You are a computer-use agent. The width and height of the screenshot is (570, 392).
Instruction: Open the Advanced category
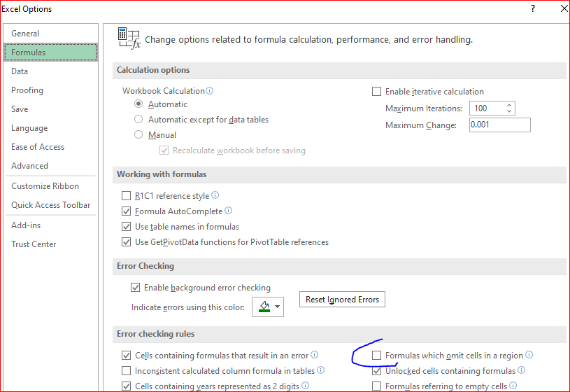coord(51,166)
